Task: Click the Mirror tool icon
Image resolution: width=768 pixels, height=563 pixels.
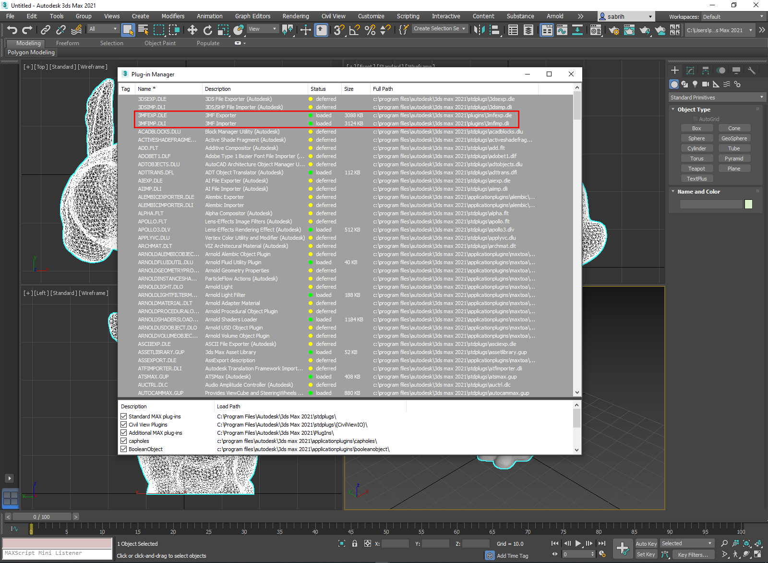Action: click(479, 30)
